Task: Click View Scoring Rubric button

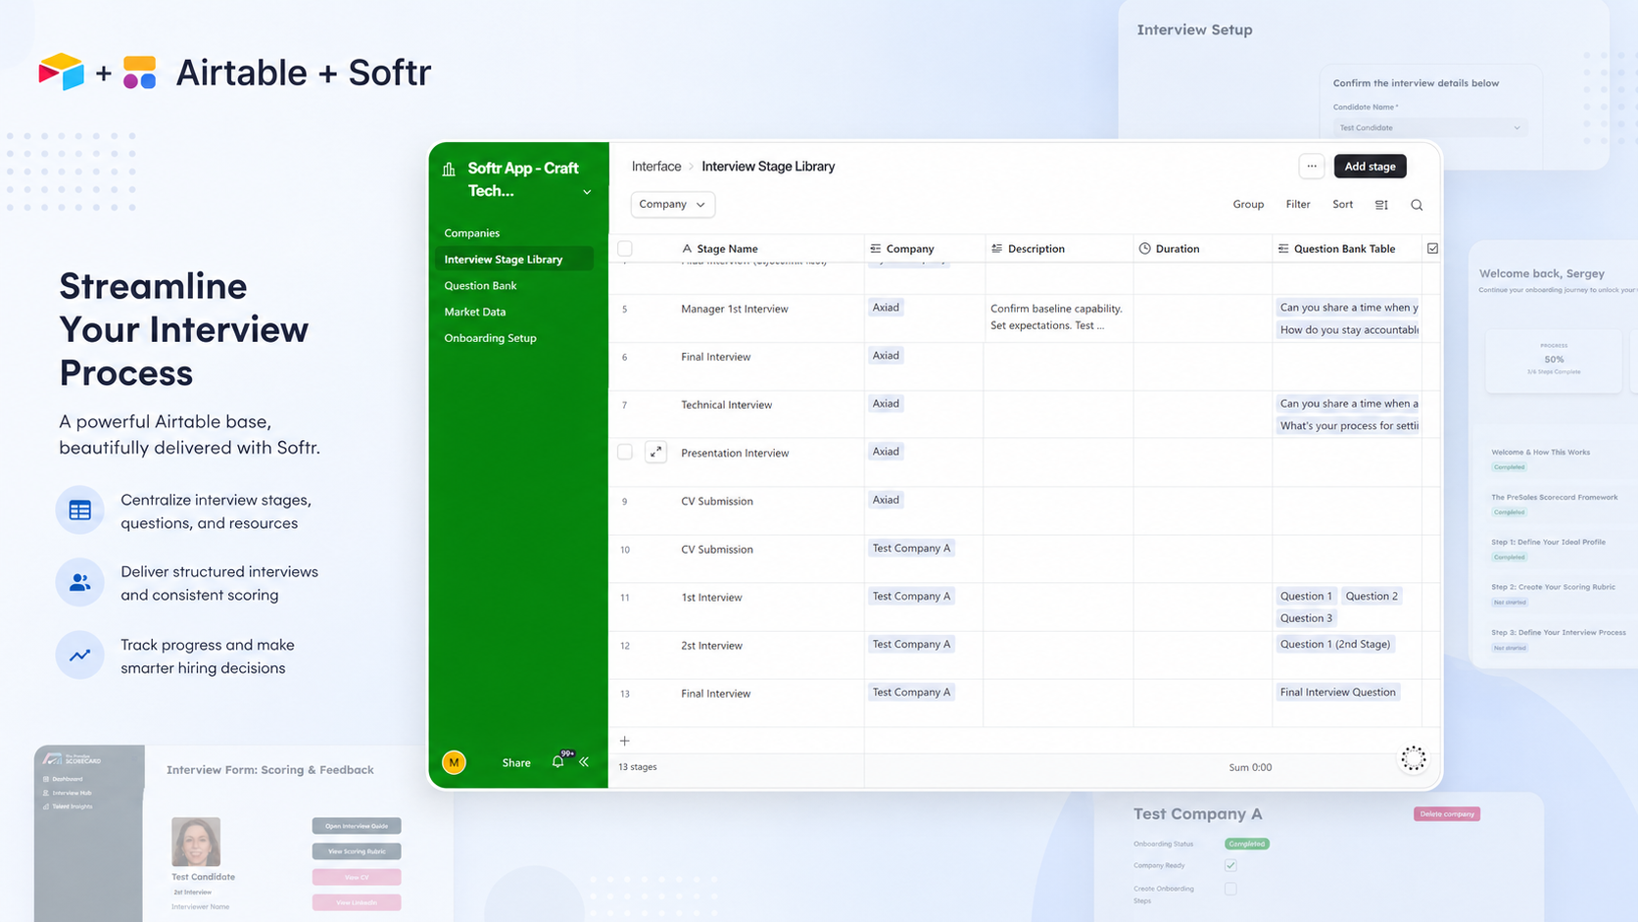Action: tap(357, 851)
